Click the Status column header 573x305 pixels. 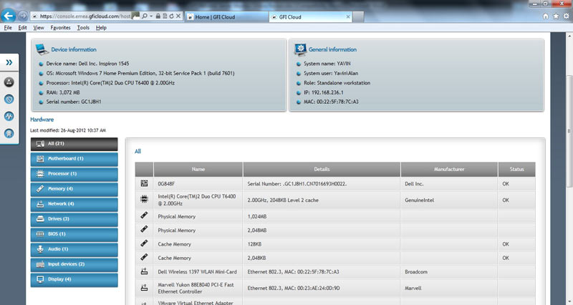[x=516, y=169]
